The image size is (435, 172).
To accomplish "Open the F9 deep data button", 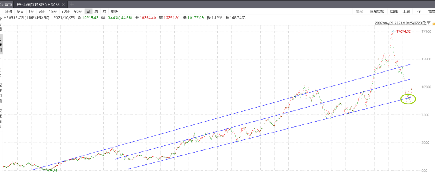I will (418, 11).
